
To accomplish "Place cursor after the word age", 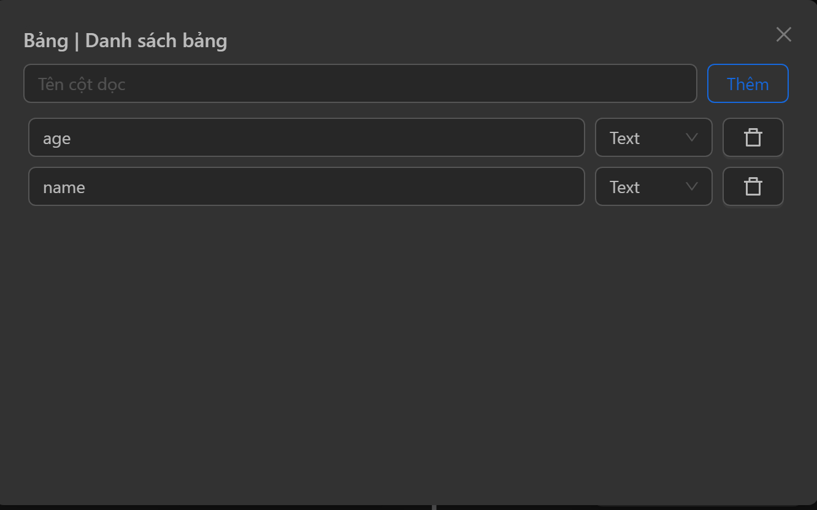I will pyautogui.click(x=72, y=139).
